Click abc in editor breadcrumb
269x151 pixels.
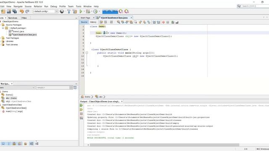101,97
